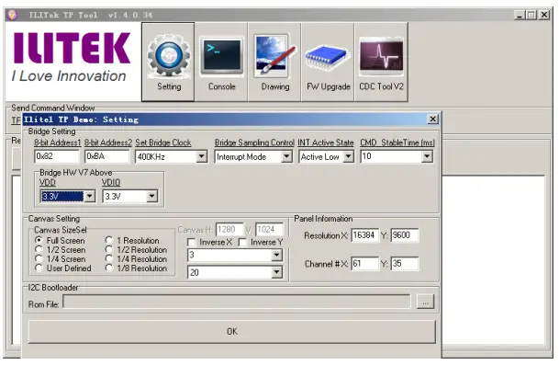The height and width of the screenshot is (365, 559).
Task: Open CMD StableTime dropdown
Action: [427, 156]
